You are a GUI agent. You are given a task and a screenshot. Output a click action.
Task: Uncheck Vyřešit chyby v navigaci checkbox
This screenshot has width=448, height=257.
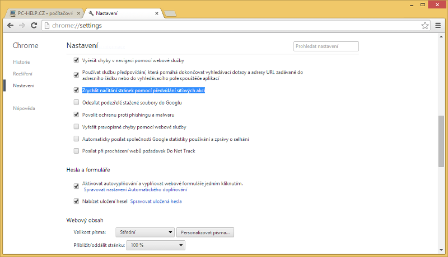(76, 60)
